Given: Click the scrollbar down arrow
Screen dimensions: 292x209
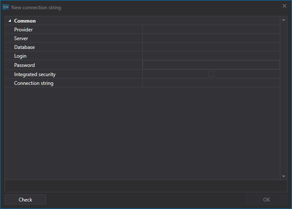Looking at the screenshot, I should (284, 176).
